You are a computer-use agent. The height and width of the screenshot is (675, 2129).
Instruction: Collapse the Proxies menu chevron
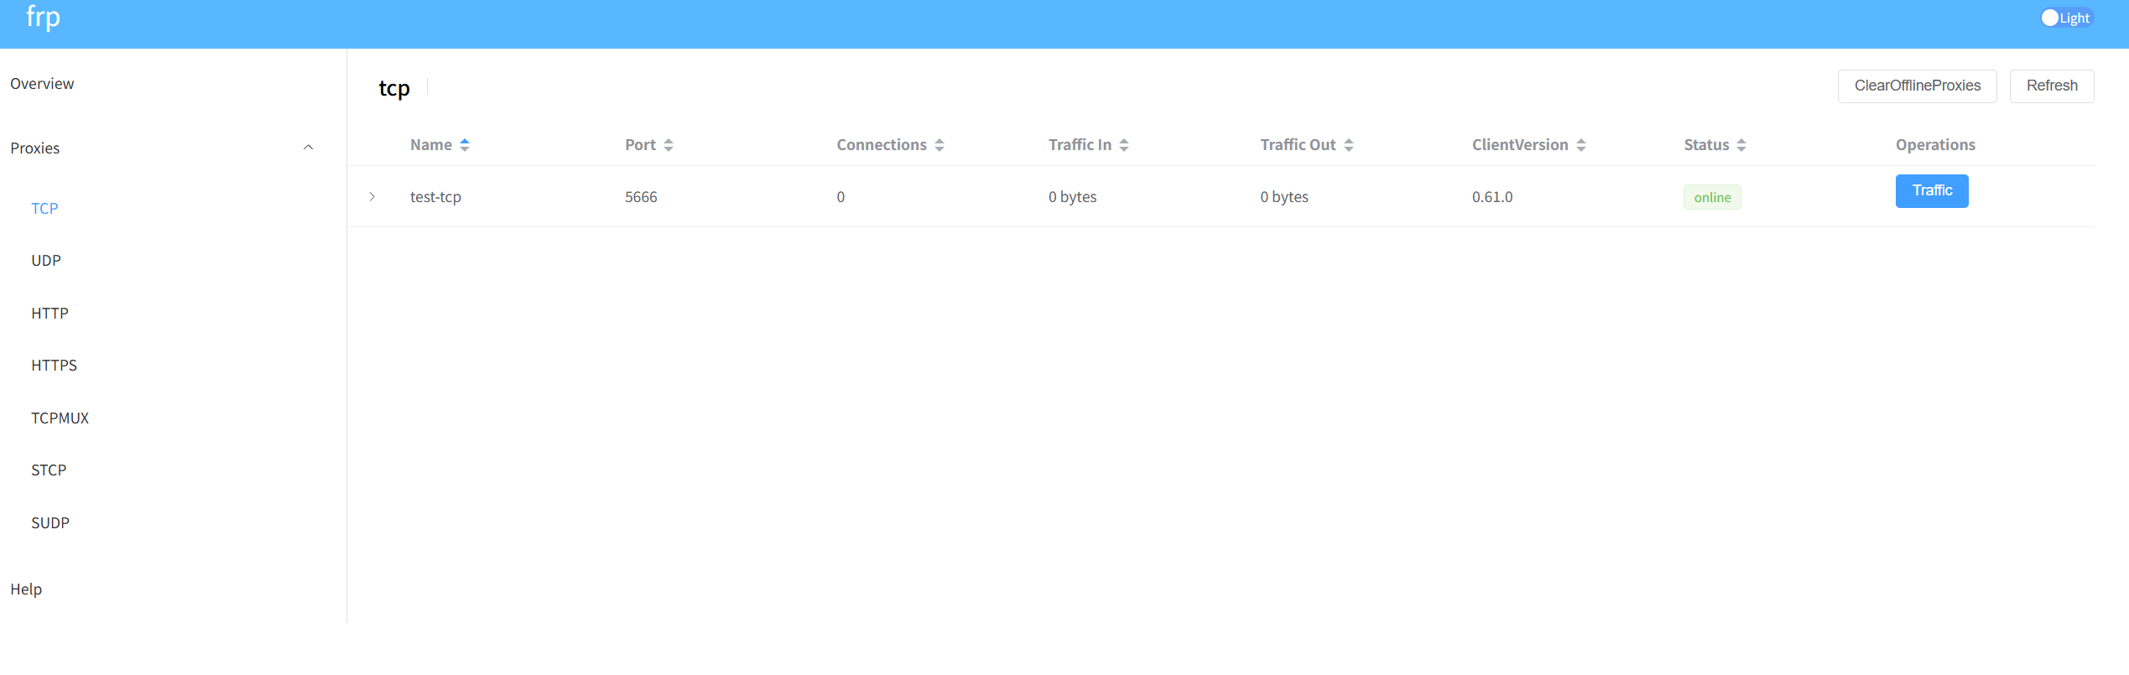click(308, 148)
